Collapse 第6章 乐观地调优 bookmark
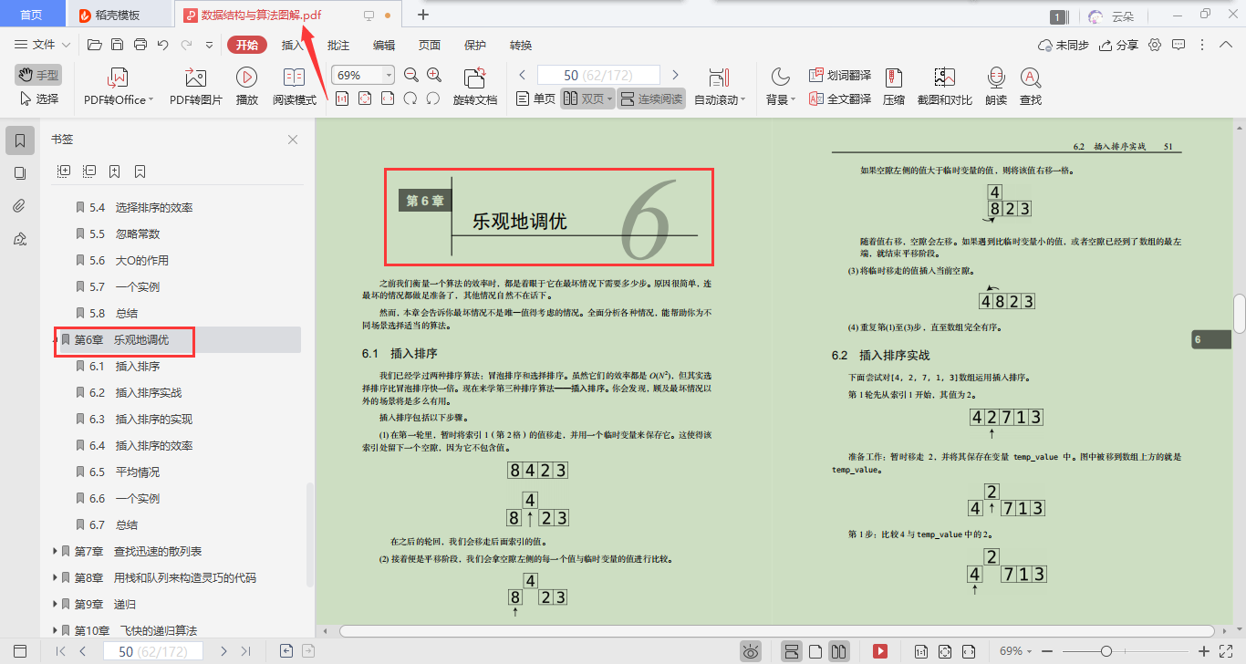1246x664 pixels. pyautogui.click(x=56, y=339)
